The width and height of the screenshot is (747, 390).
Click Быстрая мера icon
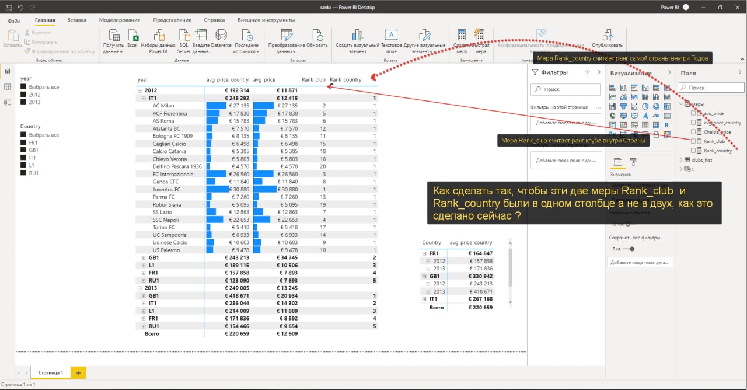point(480,34)
